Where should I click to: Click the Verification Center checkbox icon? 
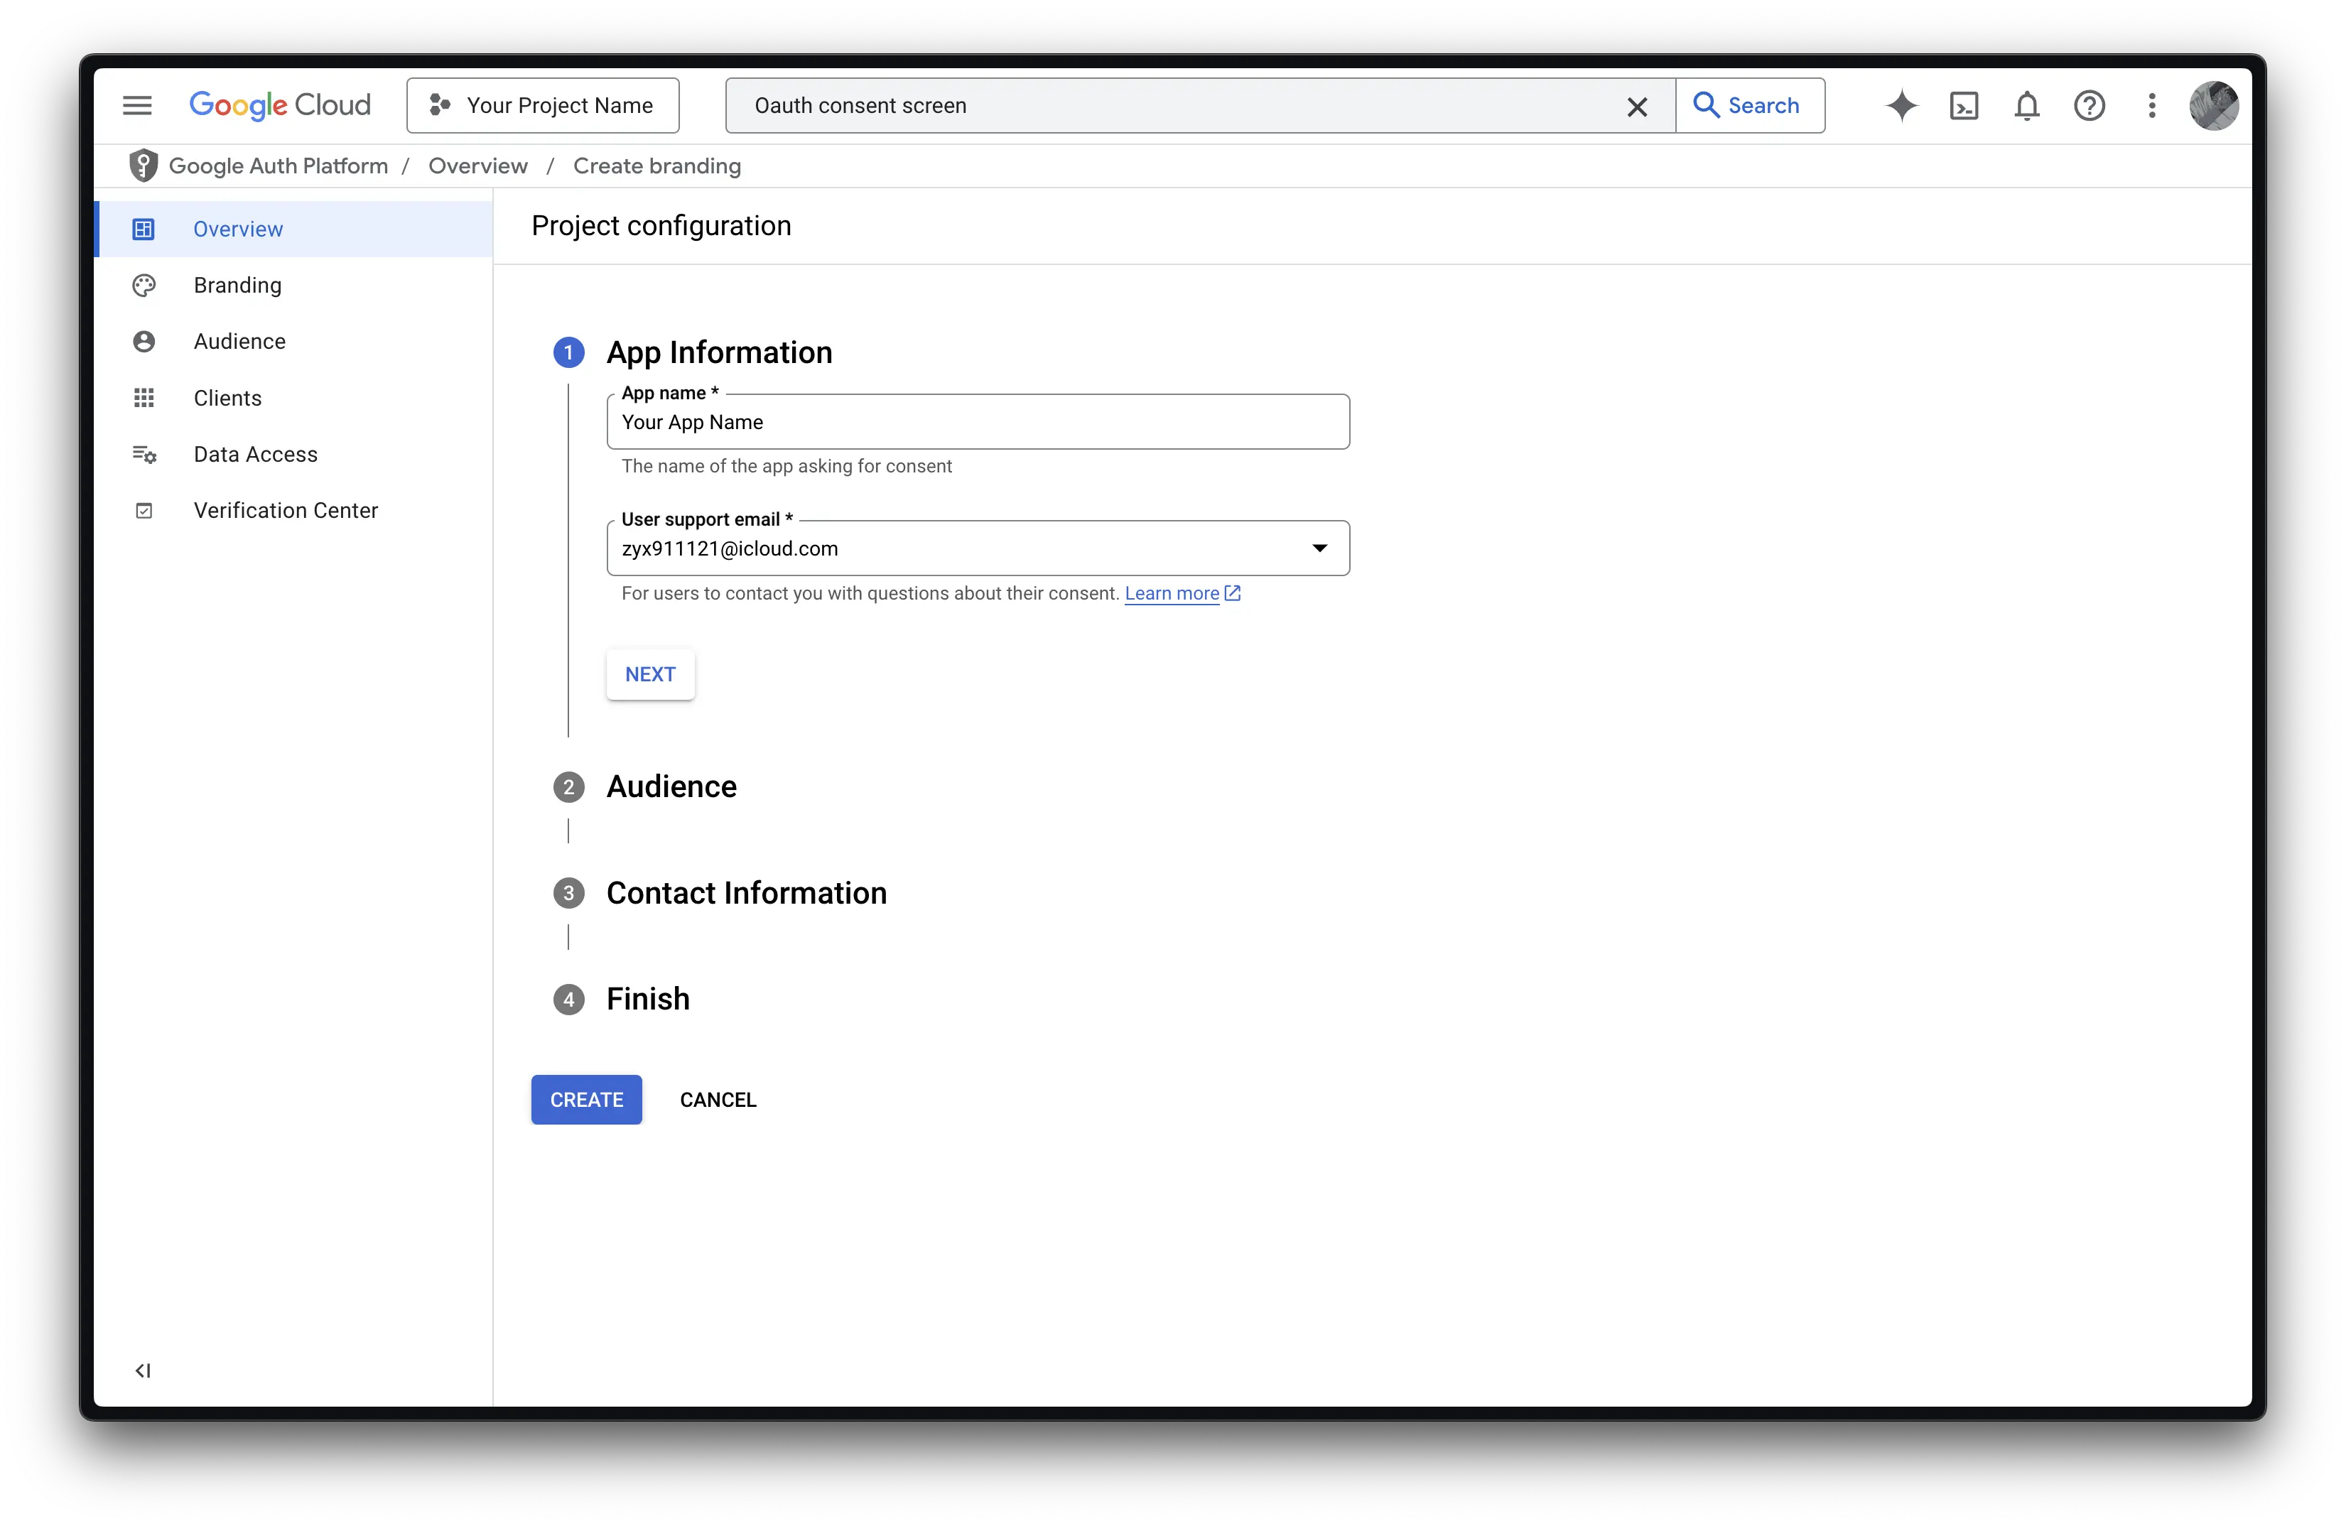click(144, 511)
